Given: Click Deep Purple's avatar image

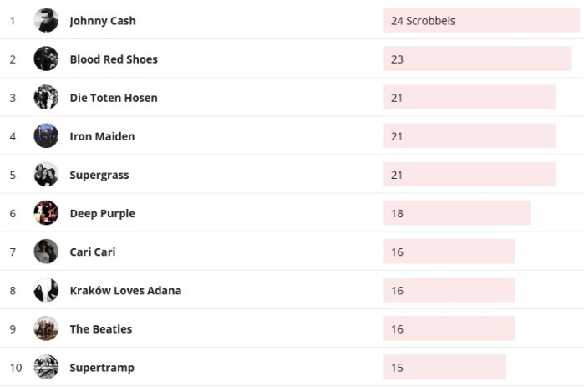Looking at the screenshot, I should 46,212.
